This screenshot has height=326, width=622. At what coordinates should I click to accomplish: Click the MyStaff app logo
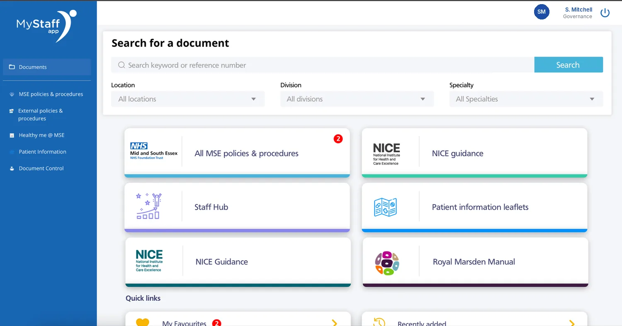[x=46, y=26]
